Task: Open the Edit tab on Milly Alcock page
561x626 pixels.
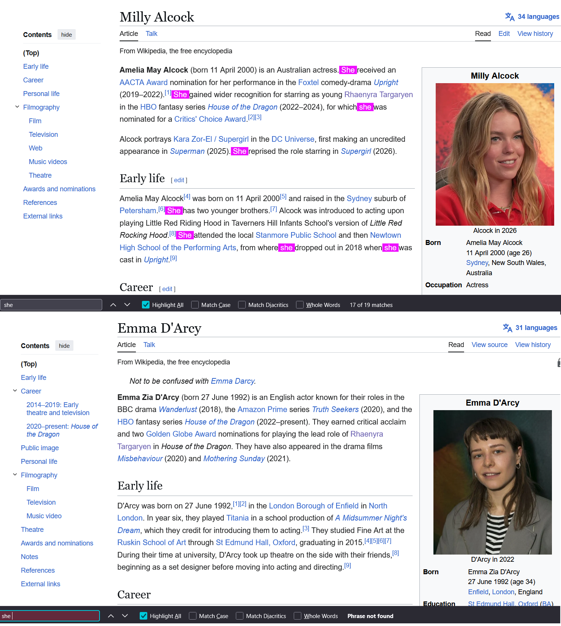Action: tap(504, 34)
